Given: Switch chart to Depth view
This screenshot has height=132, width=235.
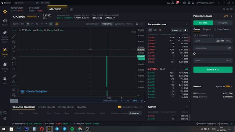Looking at the screenshot, I should (x=124, y=24).
